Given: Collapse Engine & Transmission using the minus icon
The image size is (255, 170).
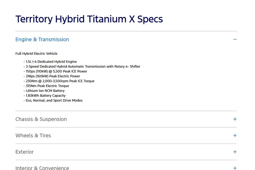Looking at the screenshot, I should [x=235, y=39].
